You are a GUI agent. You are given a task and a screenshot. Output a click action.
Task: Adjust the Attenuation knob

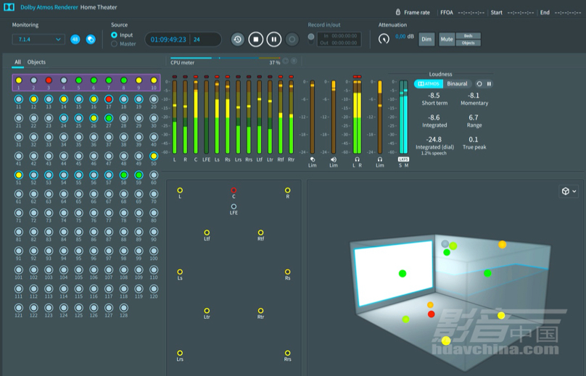[x=384, y=39]
